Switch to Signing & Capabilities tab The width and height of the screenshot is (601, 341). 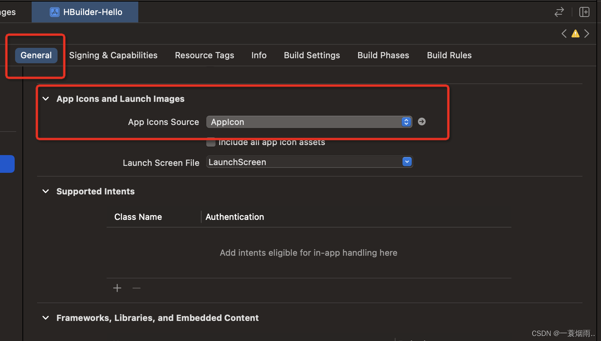(113, 55)
